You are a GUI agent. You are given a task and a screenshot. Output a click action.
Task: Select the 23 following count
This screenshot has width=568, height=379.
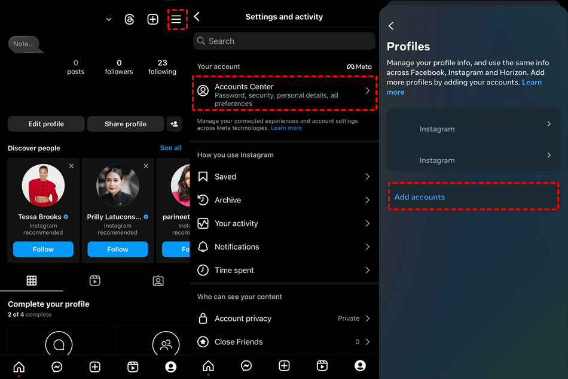[x=162, y=67]
